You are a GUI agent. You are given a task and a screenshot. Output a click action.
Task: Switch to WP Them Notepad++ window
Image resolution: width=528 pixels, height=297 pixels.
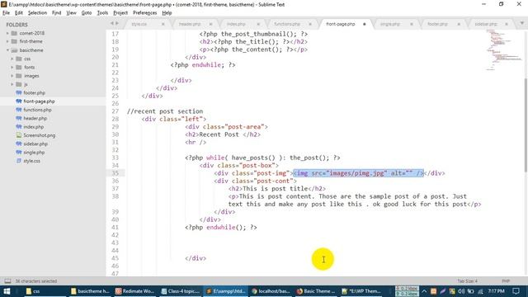click(x=361, y=291)
